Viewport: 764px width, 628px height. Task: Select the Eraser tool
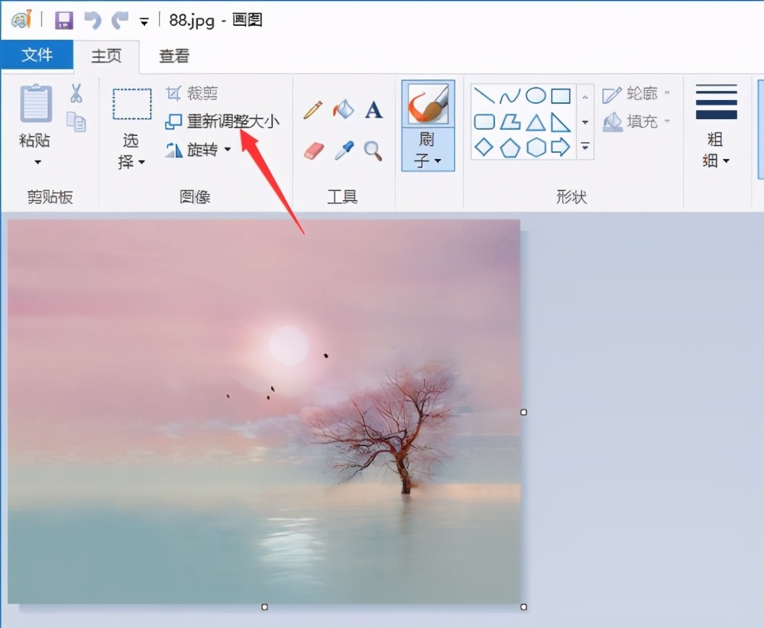[x=313, y=151]
